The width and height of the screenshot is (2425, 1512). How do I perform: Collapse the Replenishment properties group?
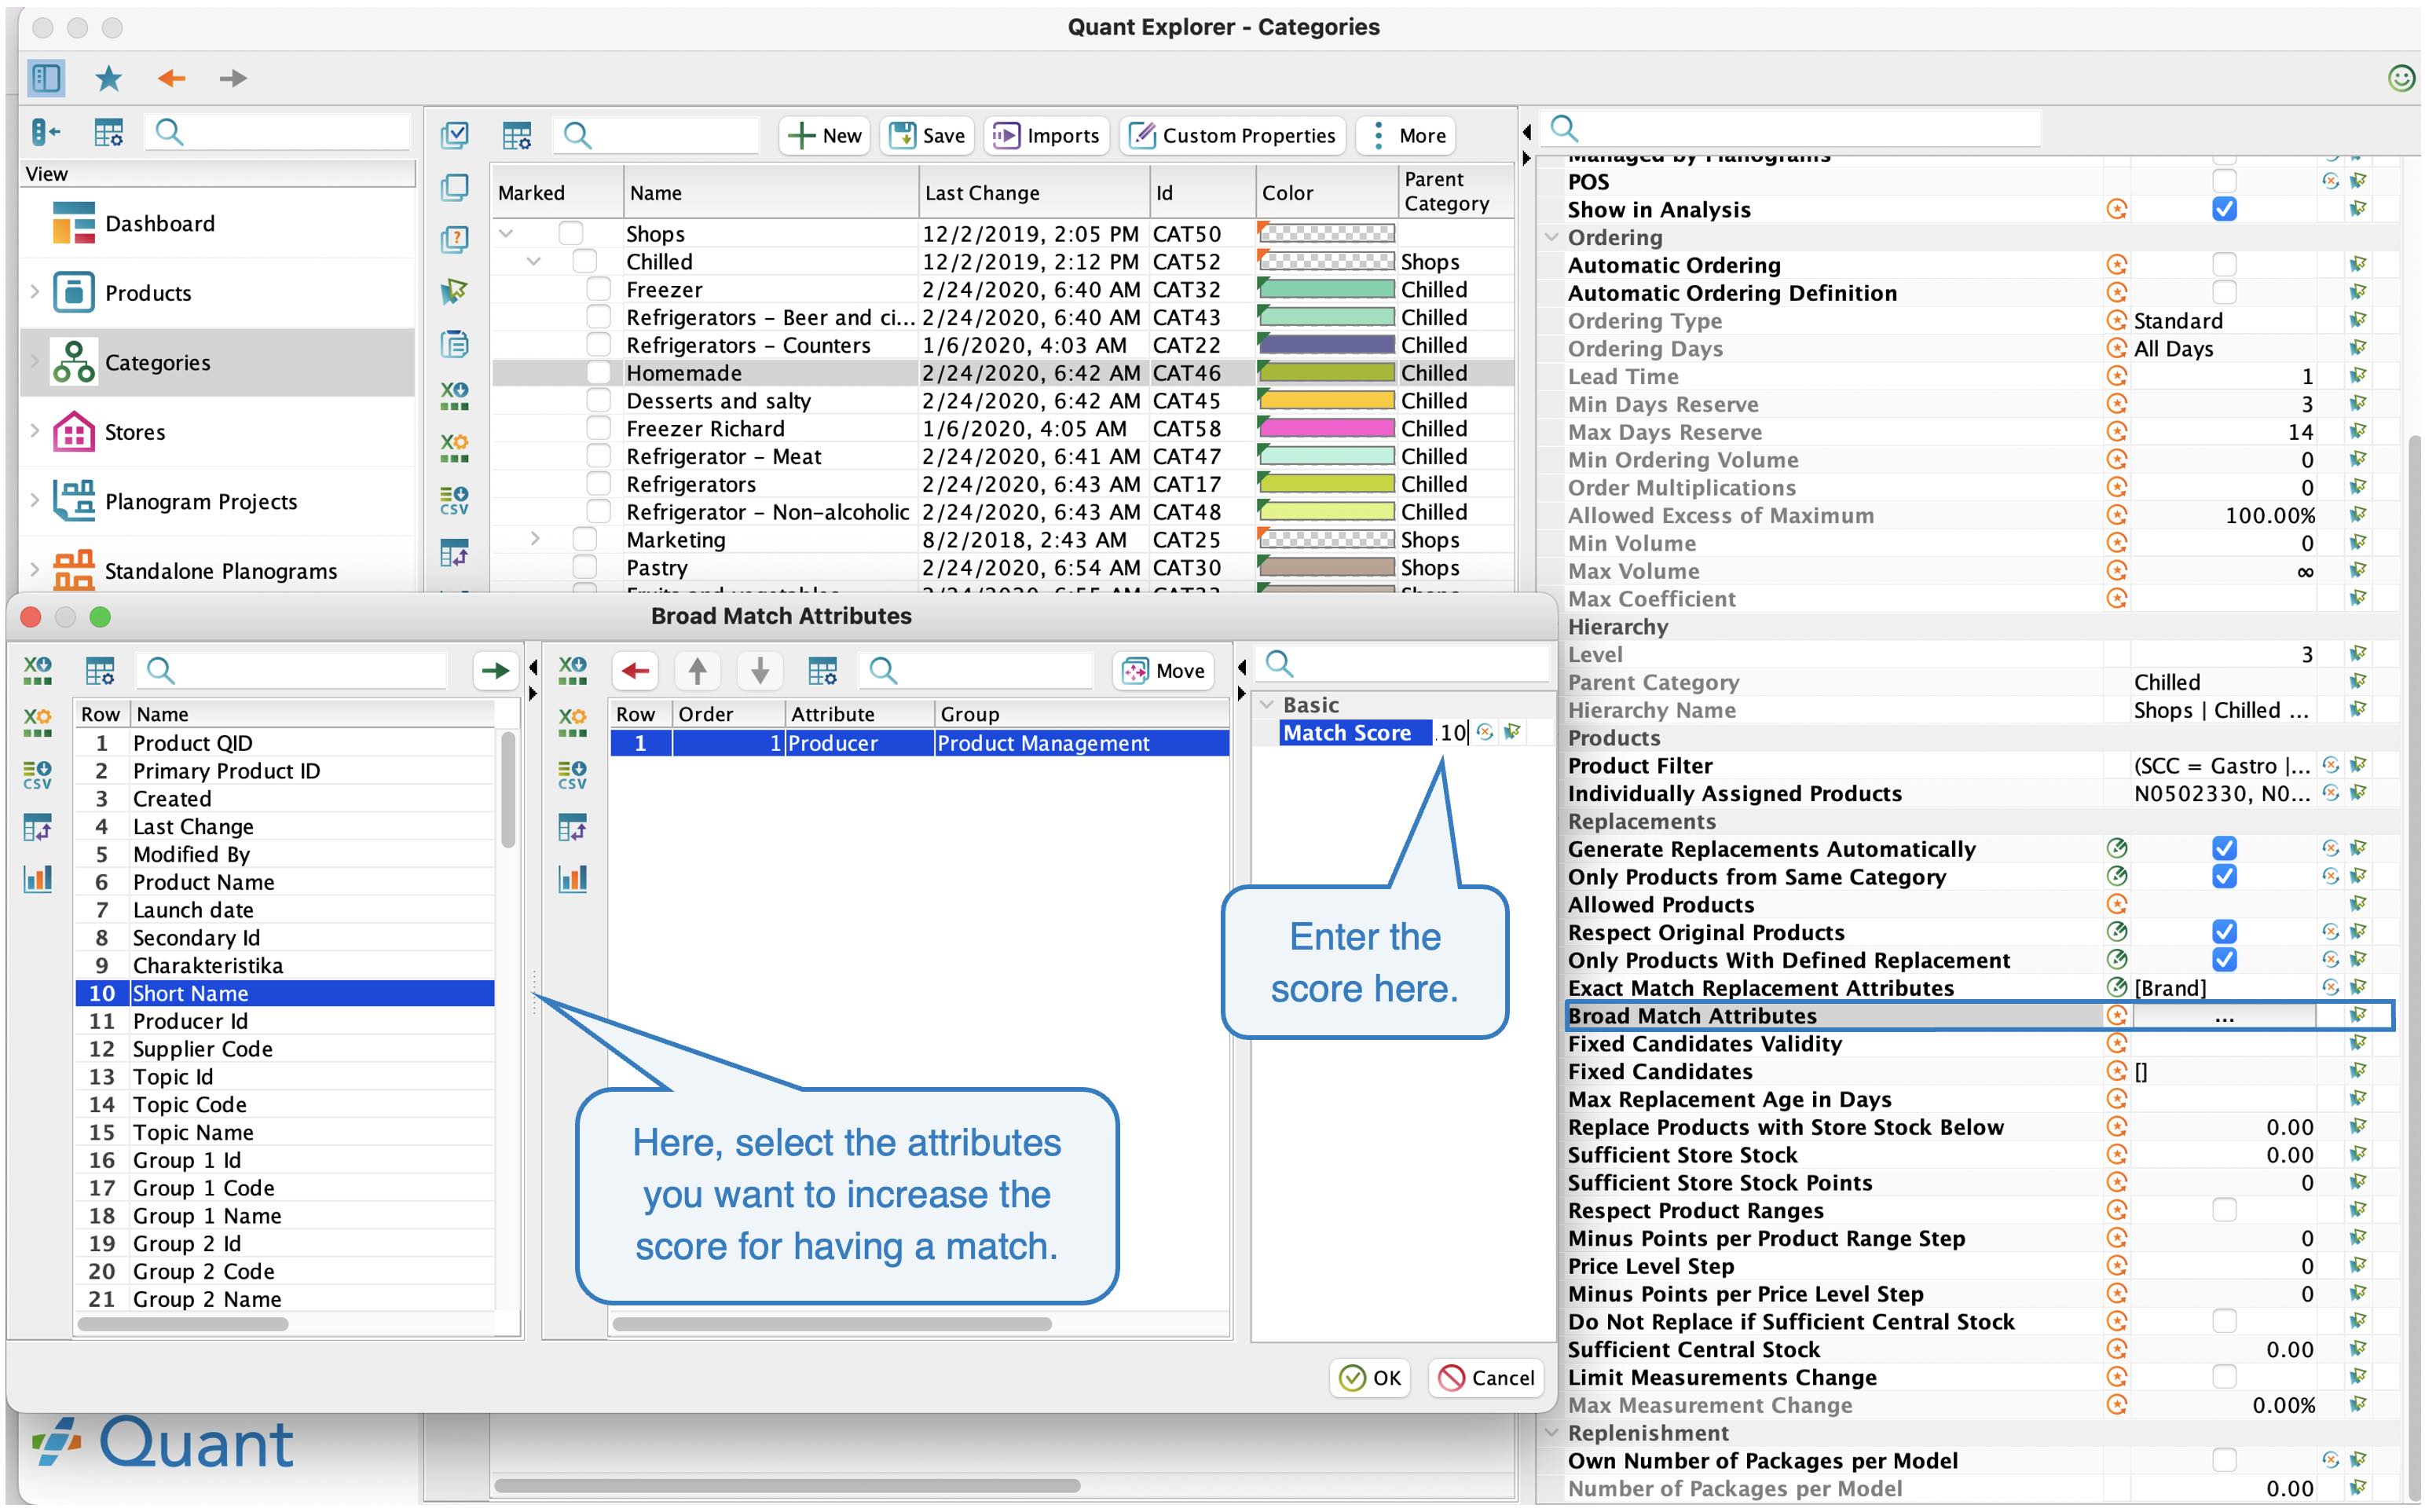point(1552,1433)
